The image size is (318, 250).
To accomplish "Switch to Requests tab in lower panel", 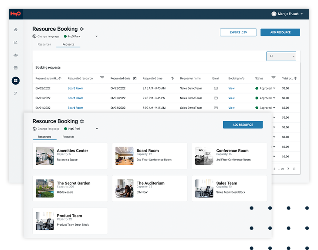I will point(68,137).
